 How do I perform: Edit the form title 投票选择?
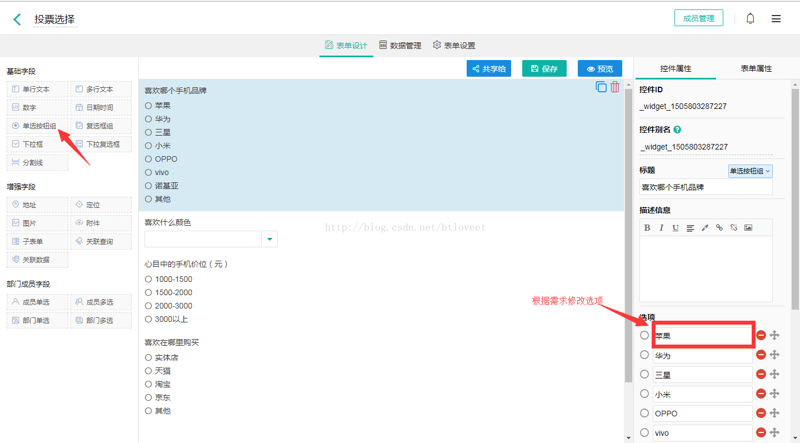[55, 19]
